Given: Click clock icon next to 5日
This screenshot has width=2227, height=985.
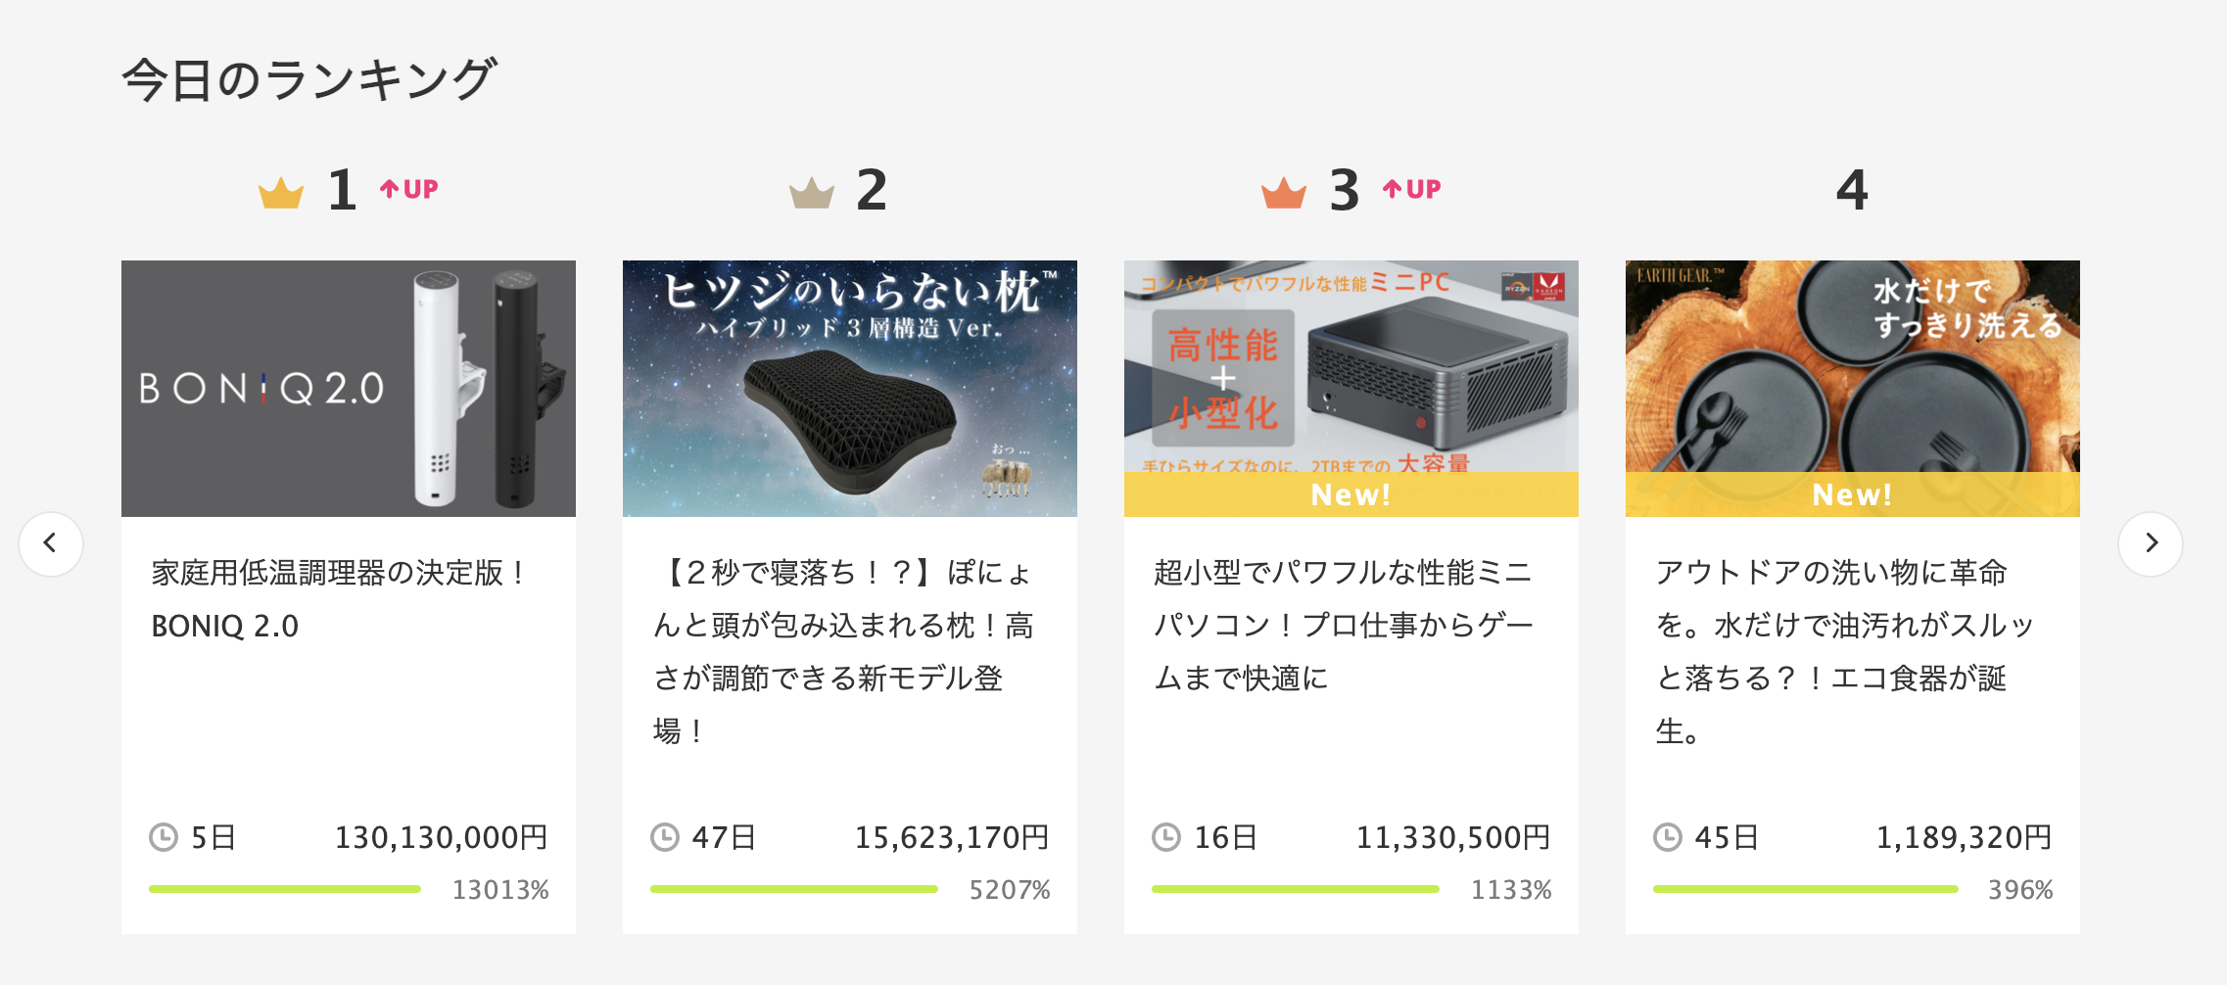Looking at the screenshot, I should [164, 837].
